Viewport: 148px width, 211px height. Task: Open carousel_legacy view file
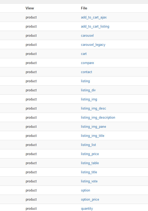coord(93,45)
